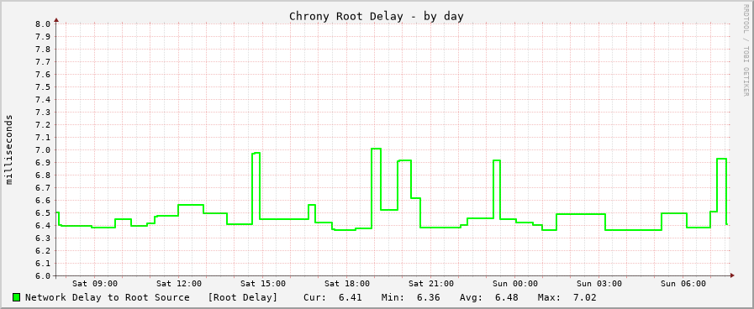The height and width of the screenshot is (309, 754).
Task: Click the 6.8 y-axis tick label
Action: tap(43, 175)
